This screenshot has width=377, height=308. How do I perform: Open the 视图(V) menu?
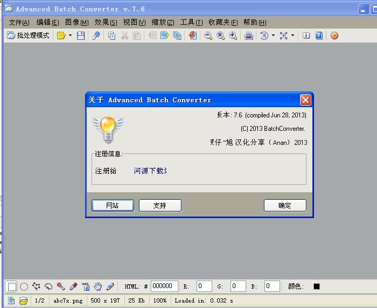[x=135, y=23]
